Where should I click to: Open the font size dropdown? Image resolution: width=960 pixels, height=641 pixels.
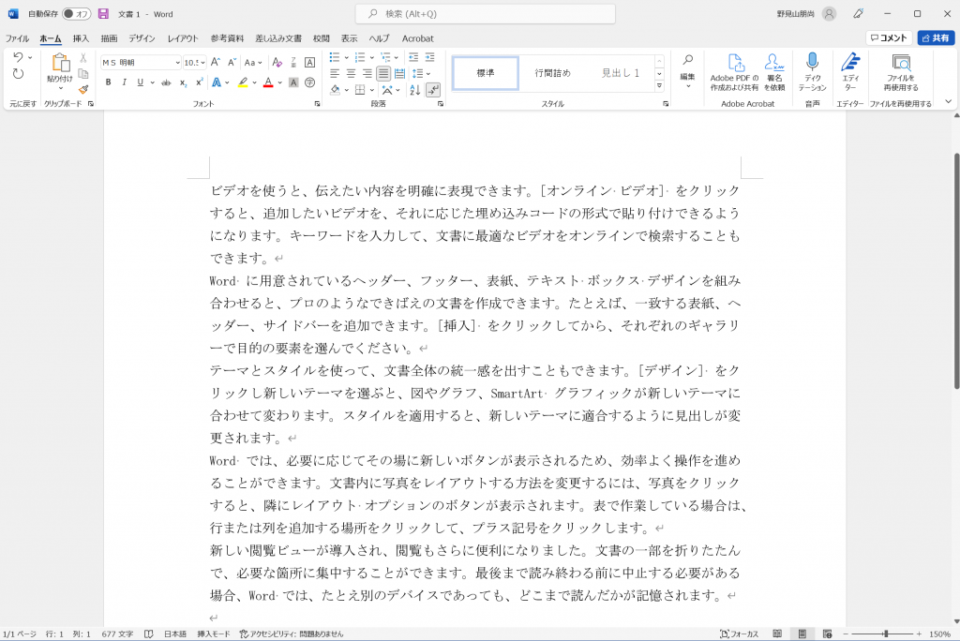tap(202, 63)
